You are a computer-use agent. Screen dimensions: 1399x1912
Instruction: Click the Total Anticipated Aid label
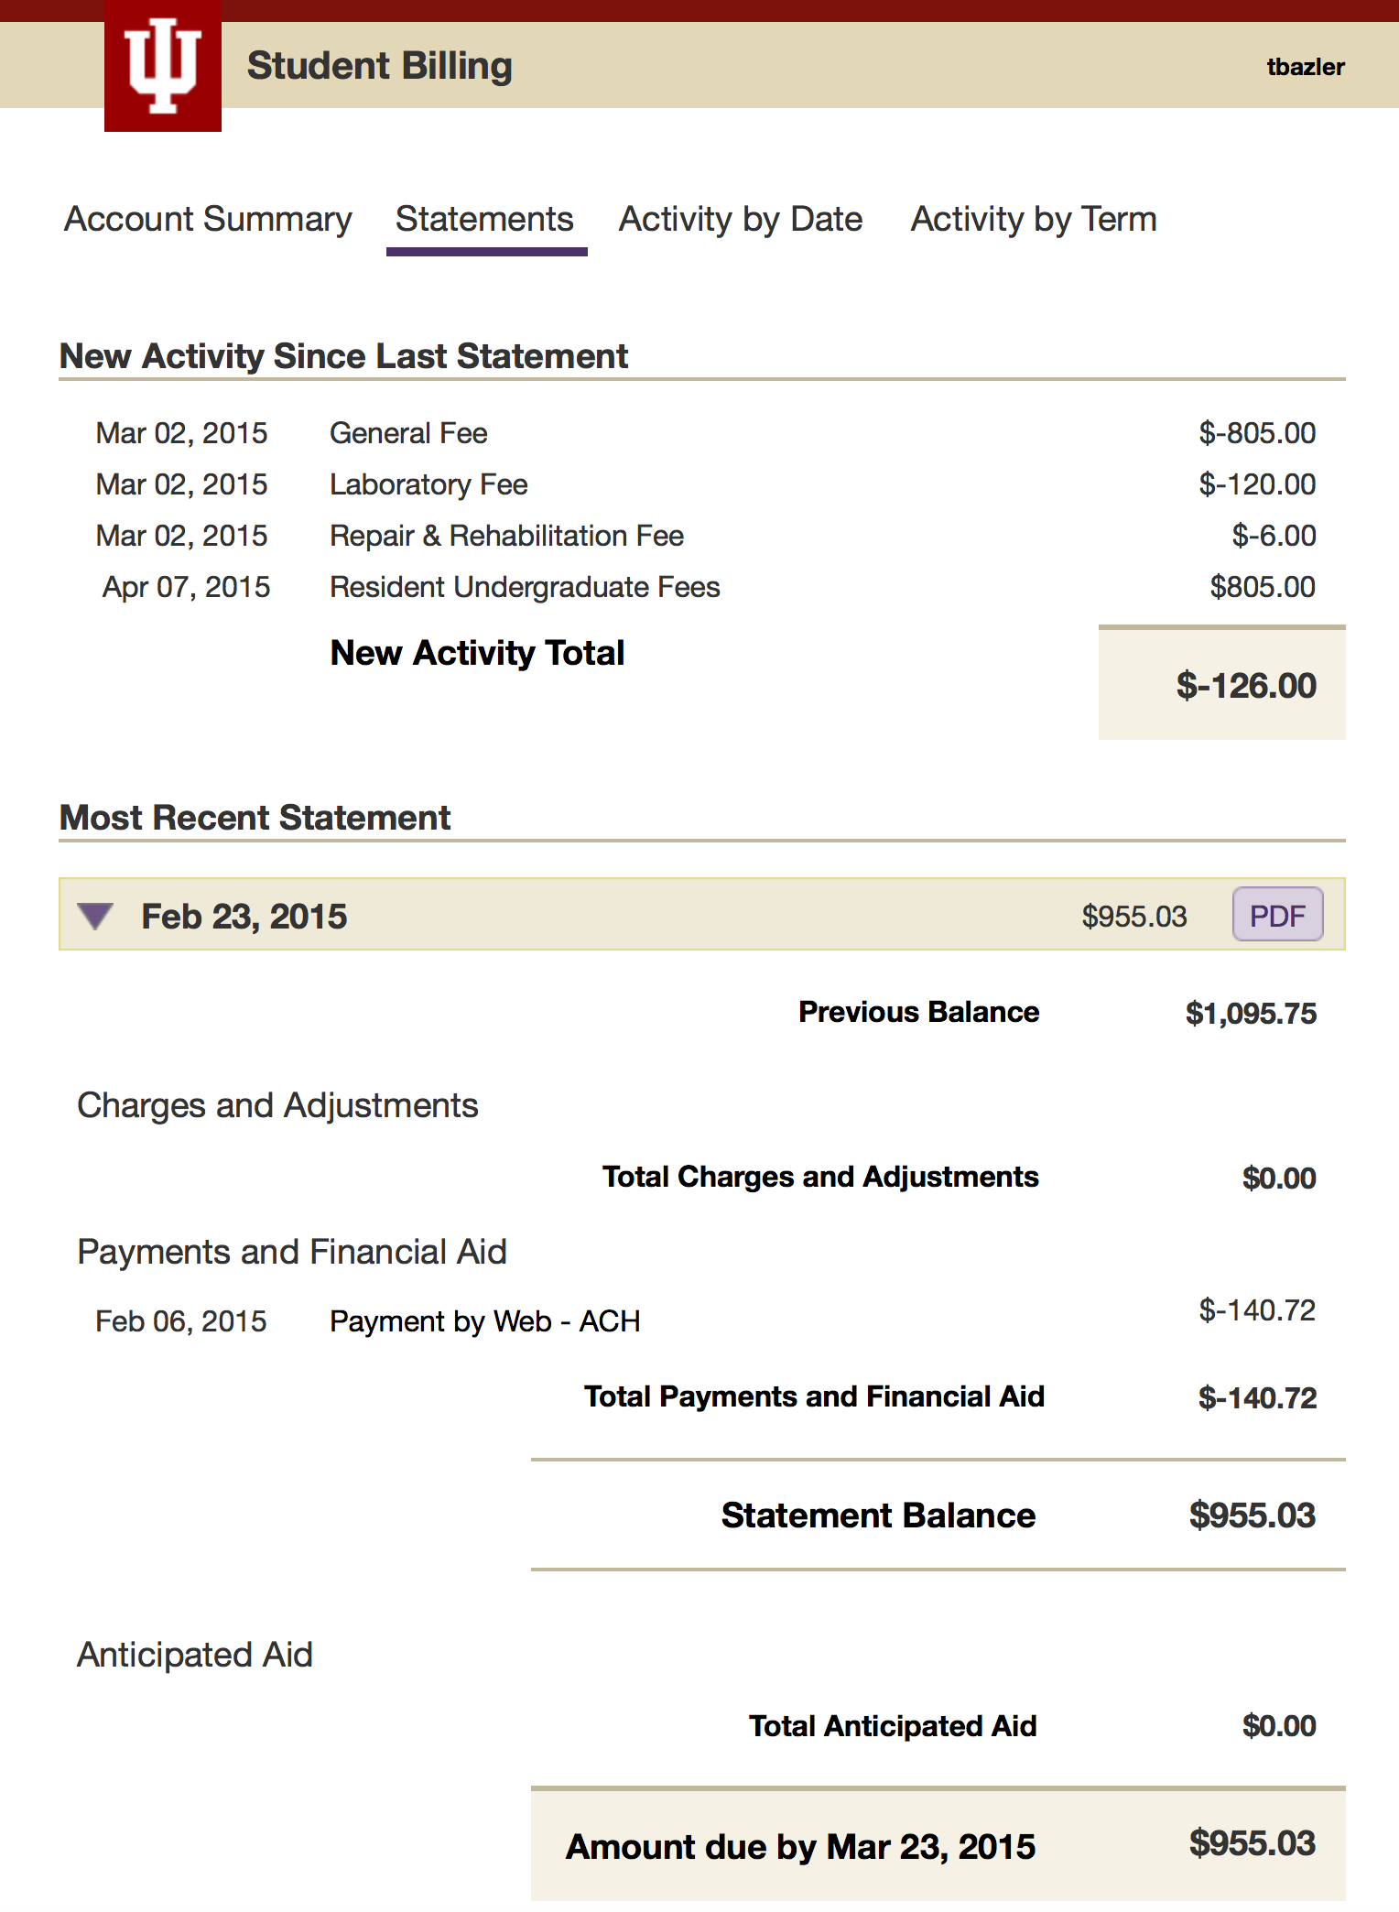pos(893,1726)
